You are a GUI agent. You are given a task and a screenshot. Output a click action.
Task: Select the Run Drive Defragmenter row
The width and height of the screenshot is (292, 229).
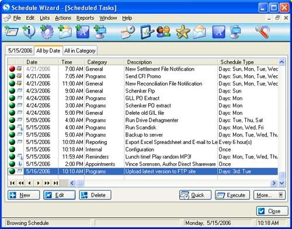pos(143,120)
